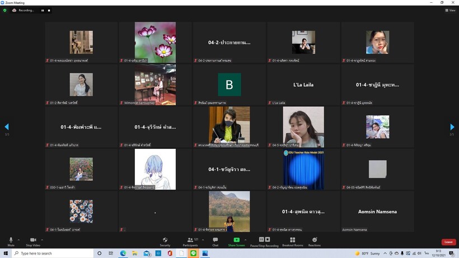Click the Windows taskbar search box
This screenshot has height=258, width=459.
pyautogui.click(x=50, y=254)
